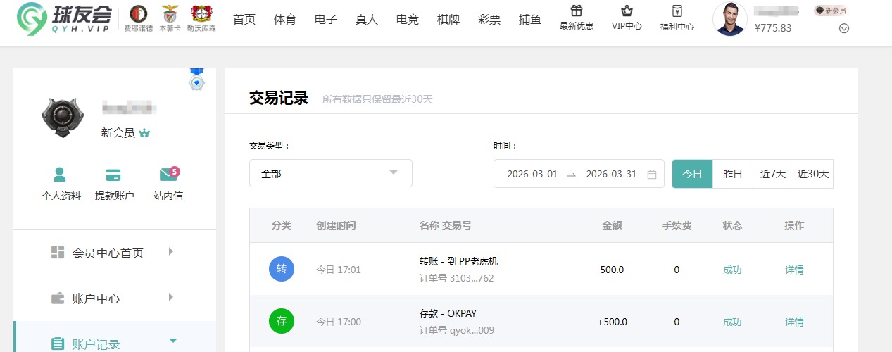The image size is (892, 352).
Task: Open the 电竞 menu item
Action: tap(408, 20)
